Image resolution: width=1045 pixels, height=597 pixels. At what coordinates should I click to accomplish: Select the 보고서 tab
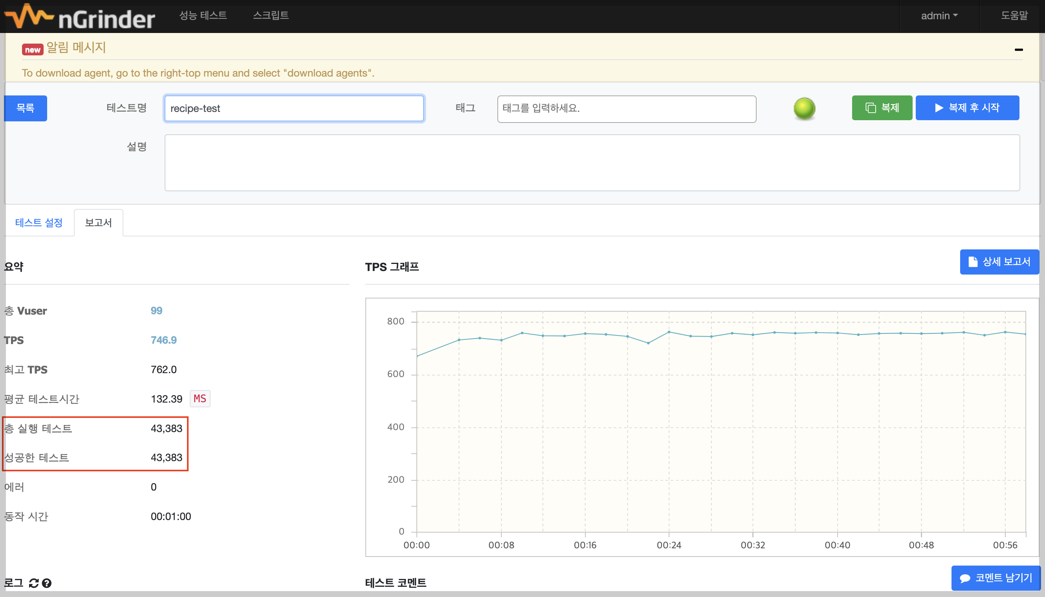pos(99,223)
